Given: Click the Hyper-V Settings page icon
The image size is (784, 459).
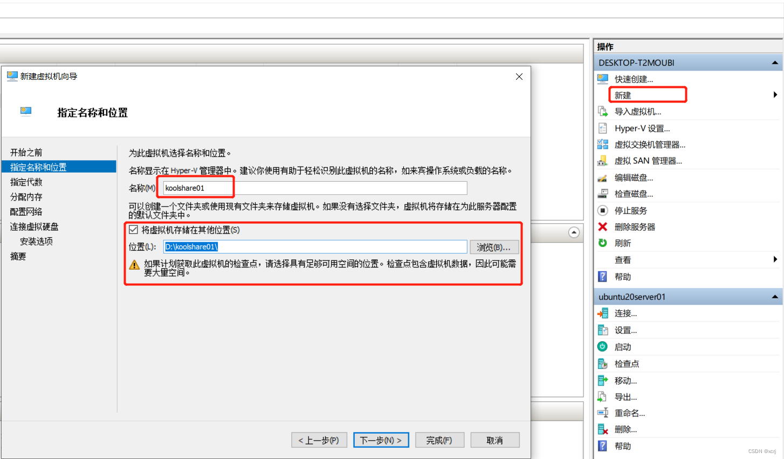Looking at the screenshot, I should point(603,128).
